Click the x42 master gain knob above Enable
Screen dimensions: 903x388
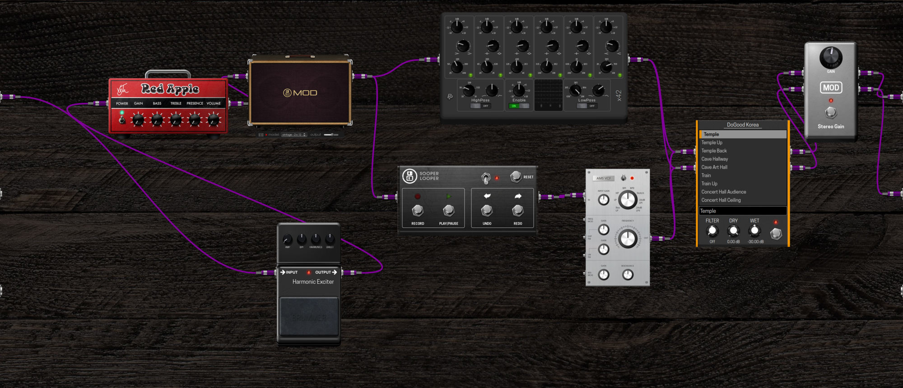pyautogui.click(x=519, y=90)
